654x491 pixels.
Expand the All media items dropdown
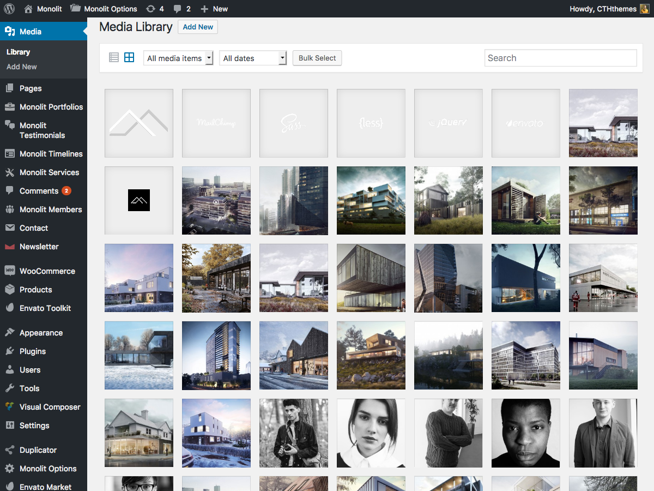pyautogui.click(x=178, y=58)
